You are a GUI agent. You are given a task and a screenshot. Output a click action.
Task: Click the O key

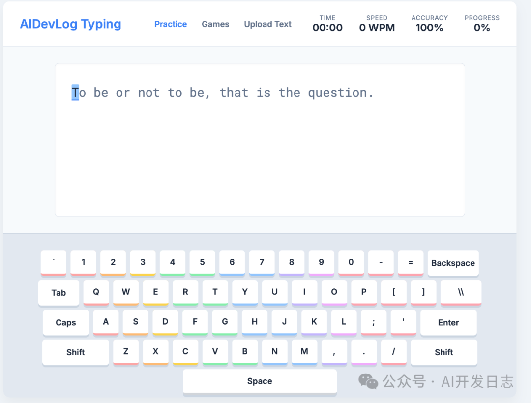click(x=334, y=293)
